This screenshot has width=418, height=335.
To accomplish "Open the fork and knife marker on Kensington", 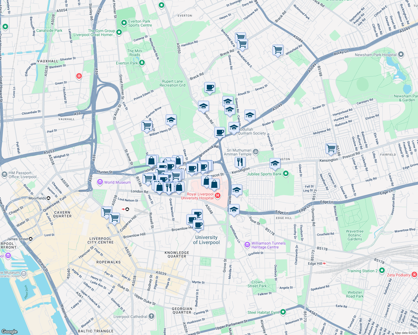I will 240,162.
